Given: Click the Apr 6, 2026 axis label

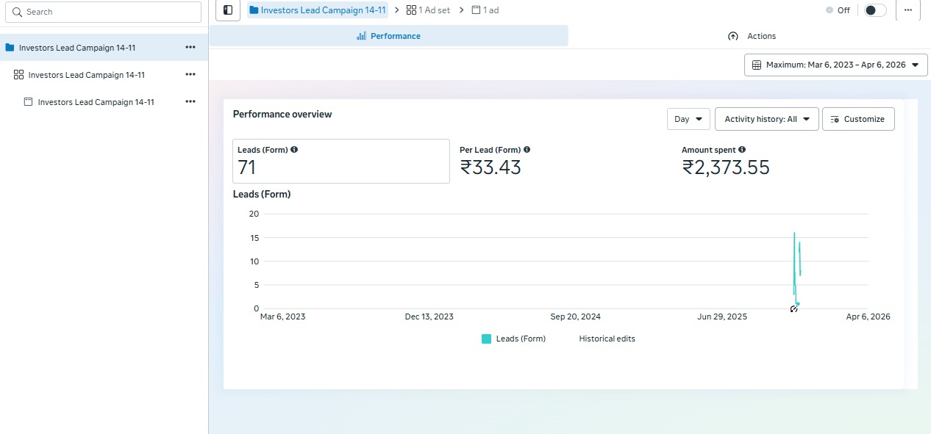Looking at the screenshot, I should pyautogui.click(x=868, y=317).
